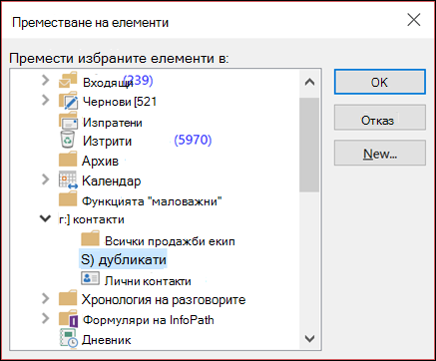Select the Изтрити folder label
436x361 pixels.
pos(107,141)
